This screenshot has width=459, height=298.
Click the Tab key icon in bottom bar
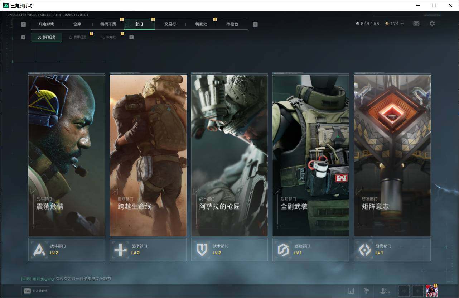click(27, 291)
